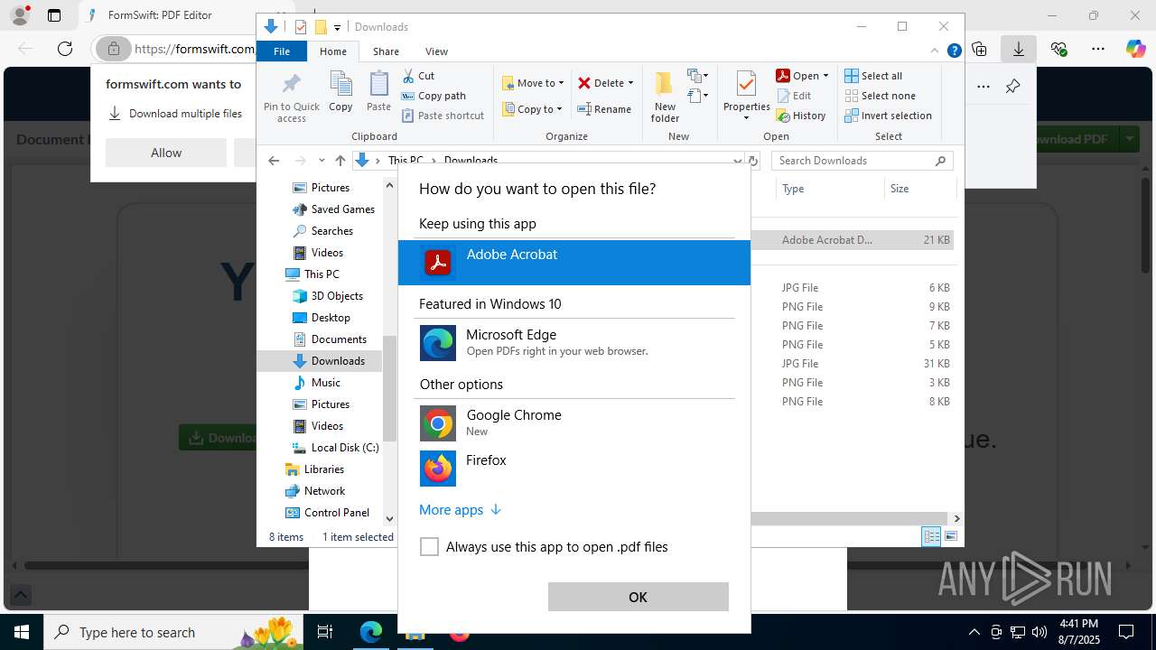This screenshot has height=650, width=1156.
Task: Pick Google Chrome from Other options
Action: pyautogui.click(x=574, y=423)
